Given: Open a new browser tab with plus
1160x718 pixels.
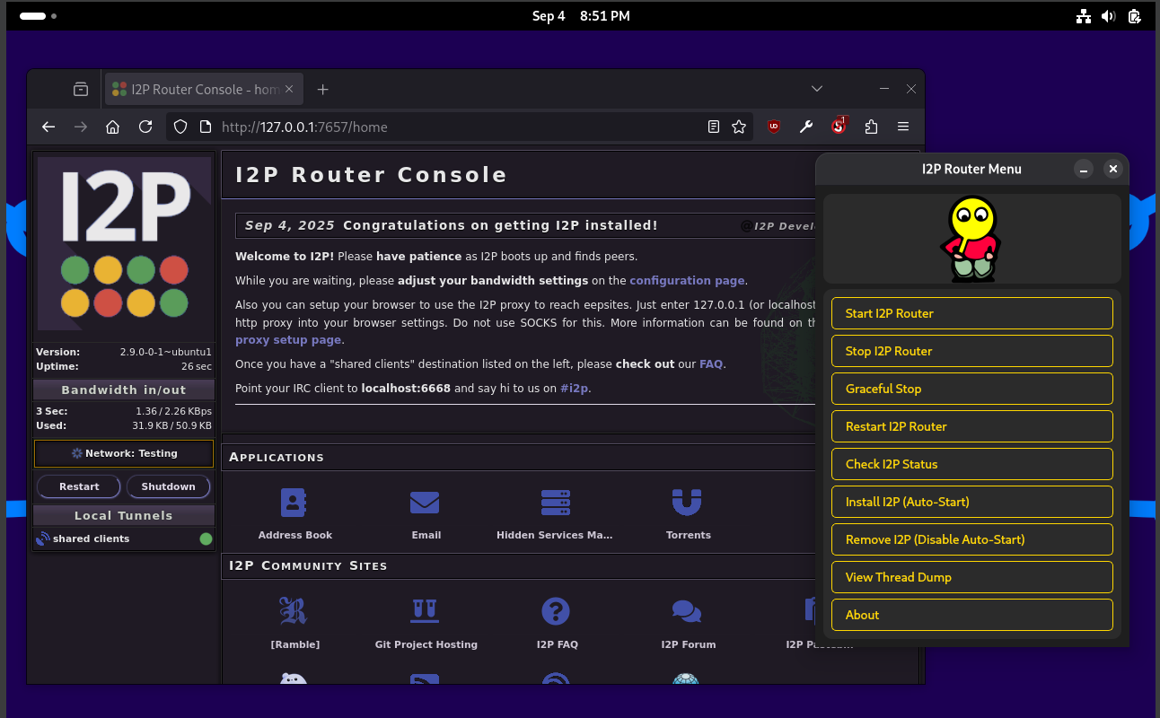Looking at the screenshot, I should 323,89.
